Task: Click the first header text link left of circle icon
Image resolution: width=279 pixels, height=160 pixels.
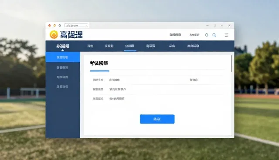Action: 175,35
